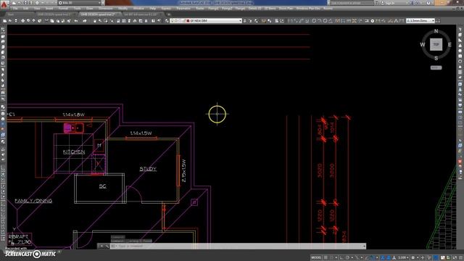
Task: Toggle show annotation objects in status bar
Action: [x=382, y=258]
